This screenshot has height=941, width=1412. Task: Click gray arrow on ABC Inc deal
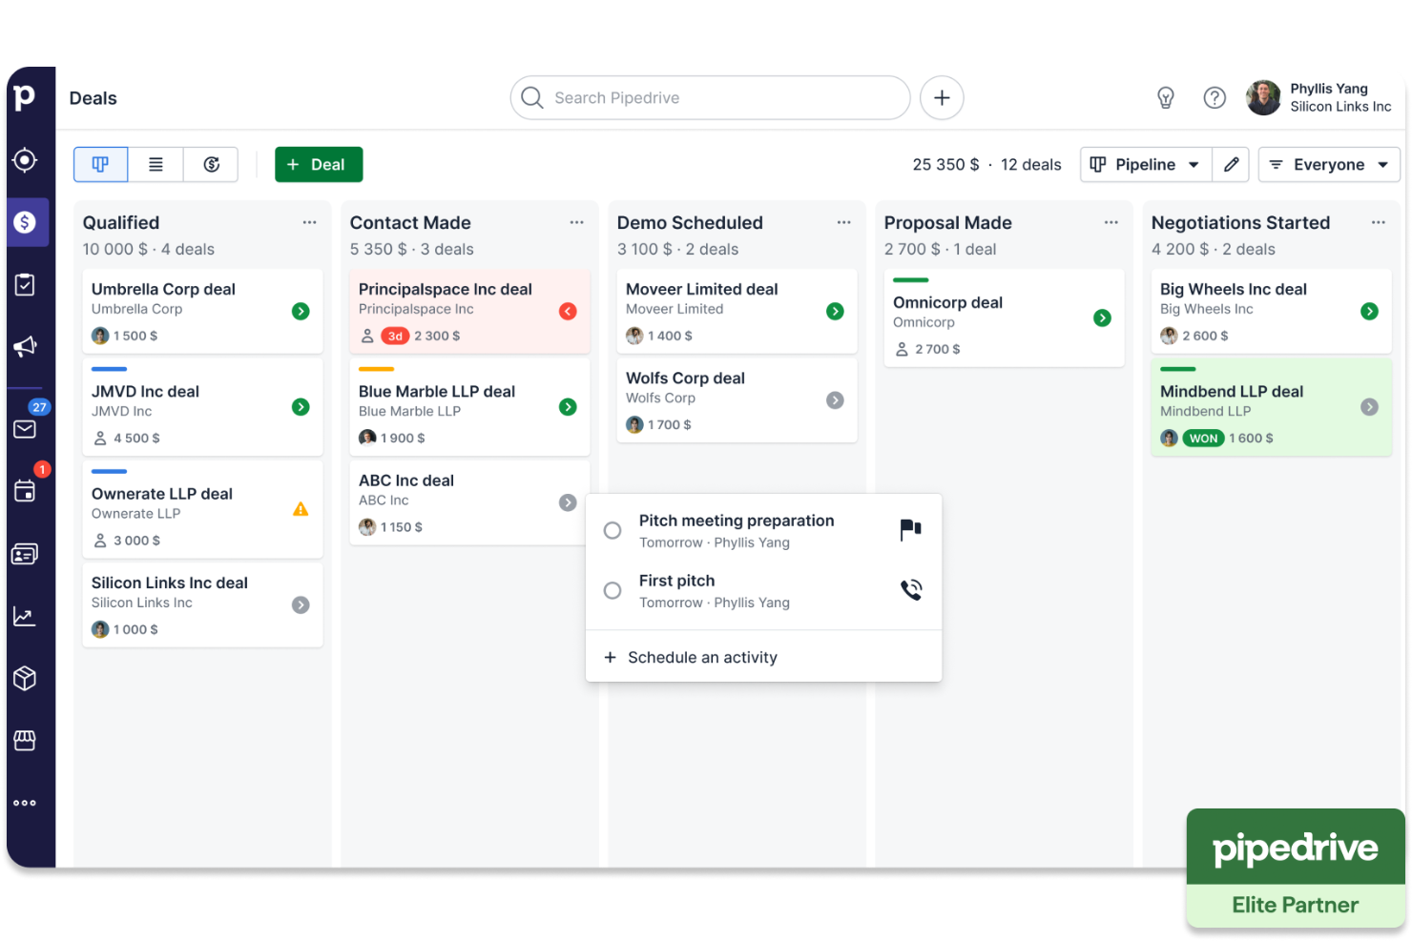click(x=568, y=502)
